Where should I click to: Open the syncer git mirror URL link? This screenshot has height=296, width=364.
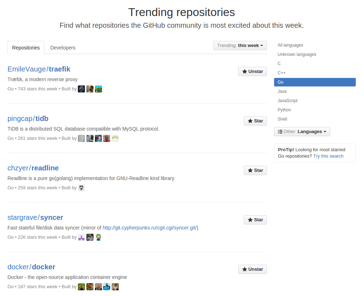(150, 227)
